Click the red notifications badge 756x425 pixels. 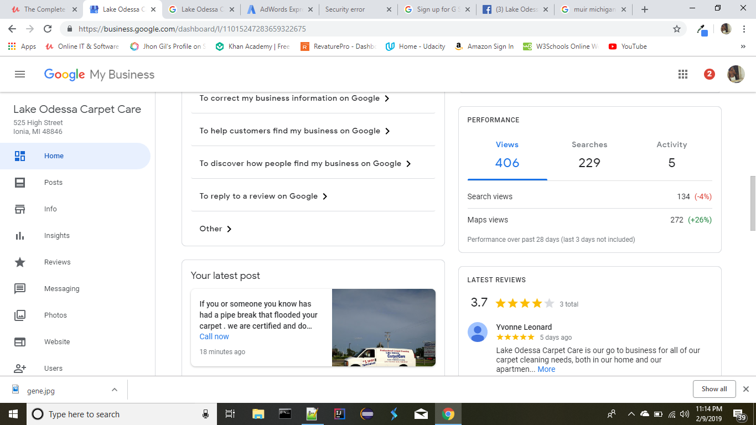point(709,74)
